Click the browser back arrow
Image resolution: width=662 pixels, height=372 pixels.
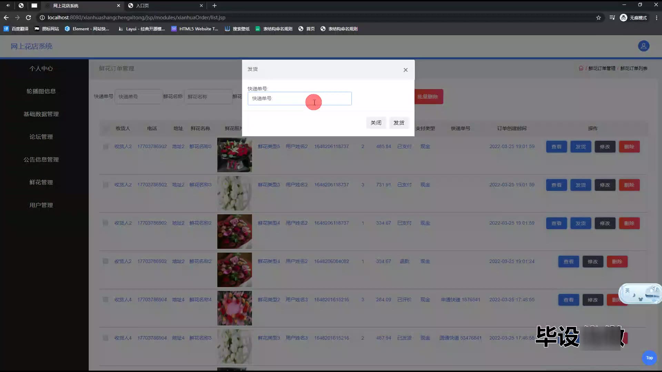point(6,18)
